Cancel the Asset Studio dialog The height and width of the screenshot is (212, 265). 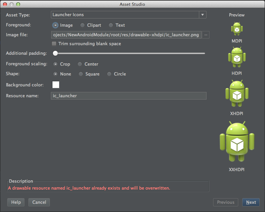tap(39, 202)
